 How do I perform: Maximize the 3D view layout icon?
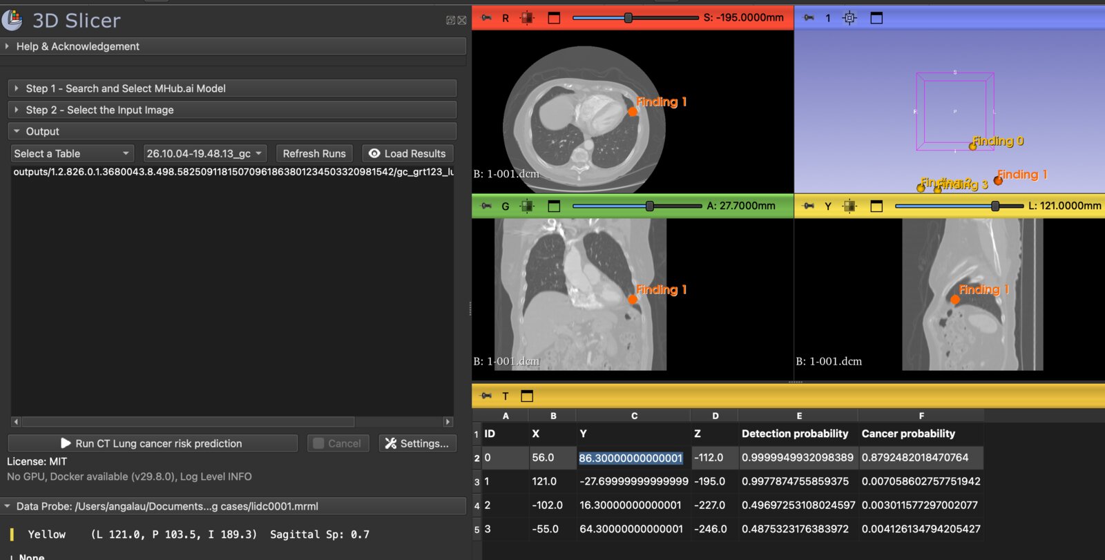876,18
